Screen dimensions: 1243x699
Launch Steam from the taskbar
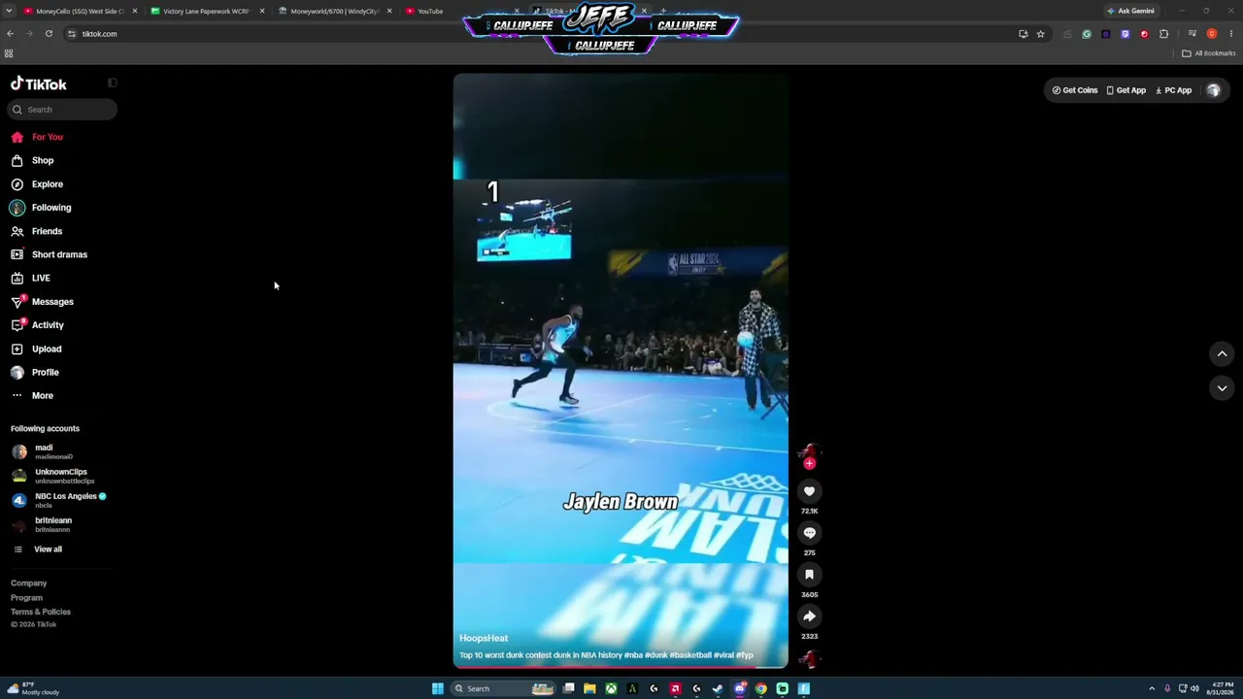tap(718, 689)
